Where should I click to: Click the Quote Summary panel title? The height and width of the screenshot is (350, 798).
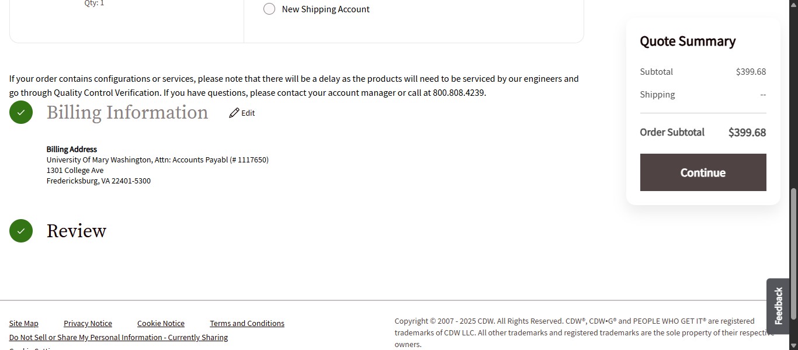(688, 41)
